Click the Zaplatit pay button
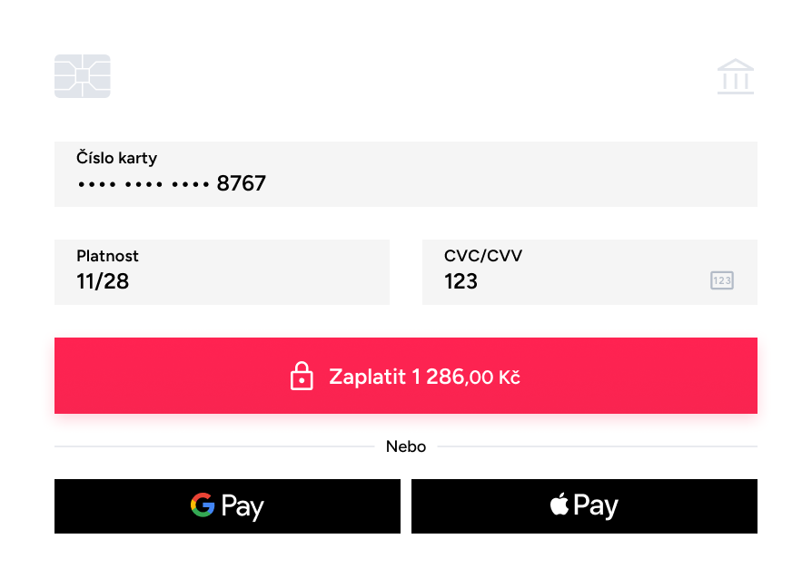The height and width of the screenshot is (588, 812). [x=406, y=376]
